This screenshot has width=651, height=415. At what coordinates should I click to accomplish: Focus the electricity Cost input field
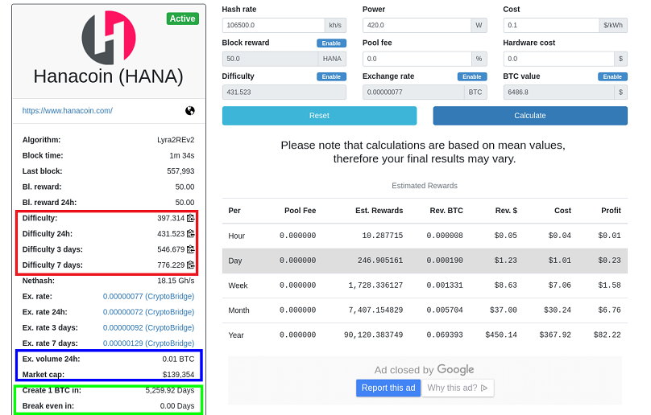[x=551, y=25]
